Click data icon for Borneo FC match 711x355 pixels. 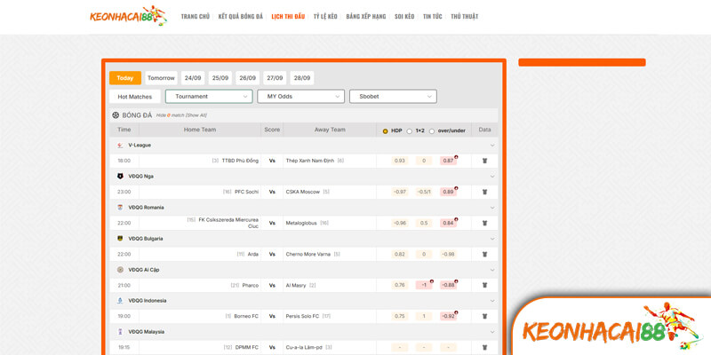(x=484, y=316)
